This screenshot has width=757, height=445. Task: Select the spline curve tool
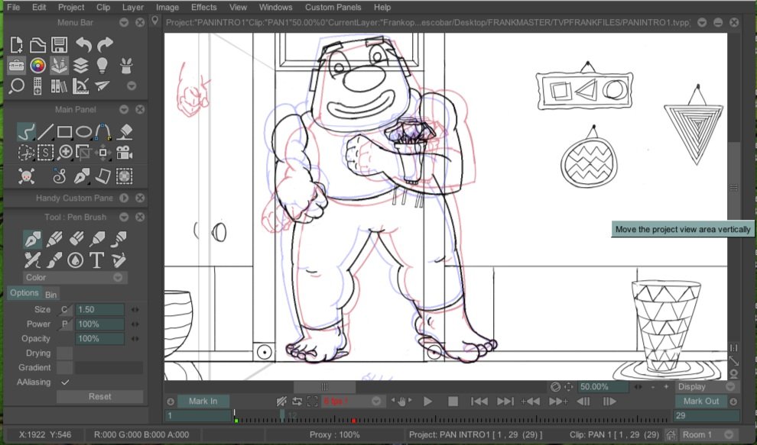tap(102, 131)
